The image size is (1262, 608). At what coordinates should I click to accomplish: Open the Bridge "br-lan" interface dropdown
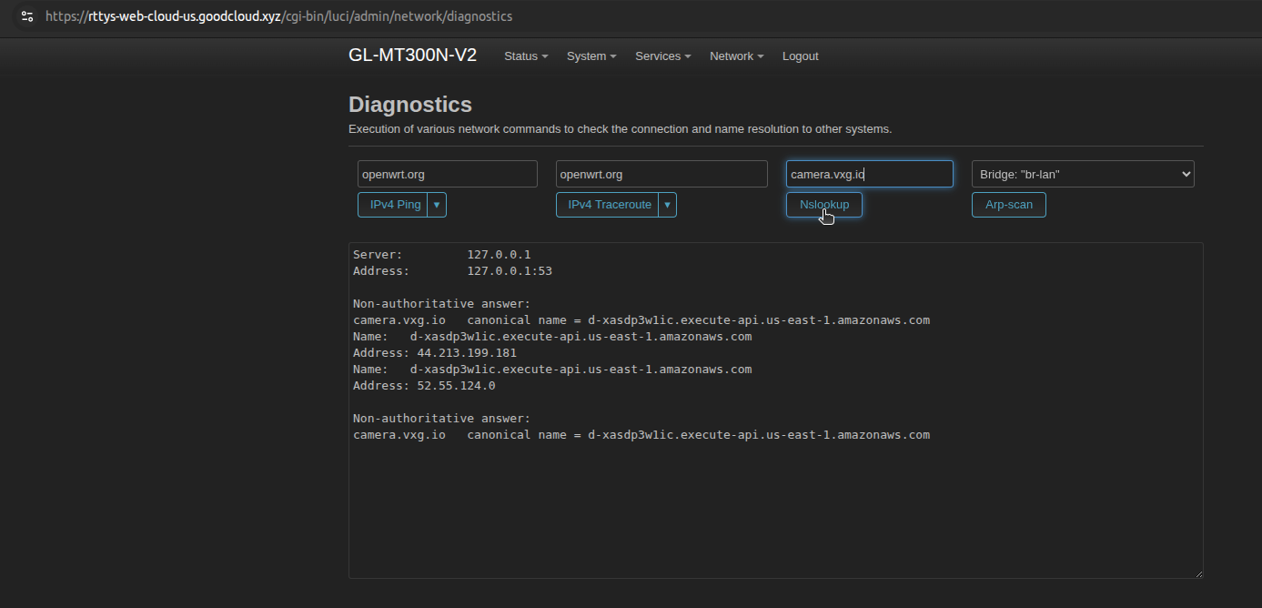[1083, 174]
